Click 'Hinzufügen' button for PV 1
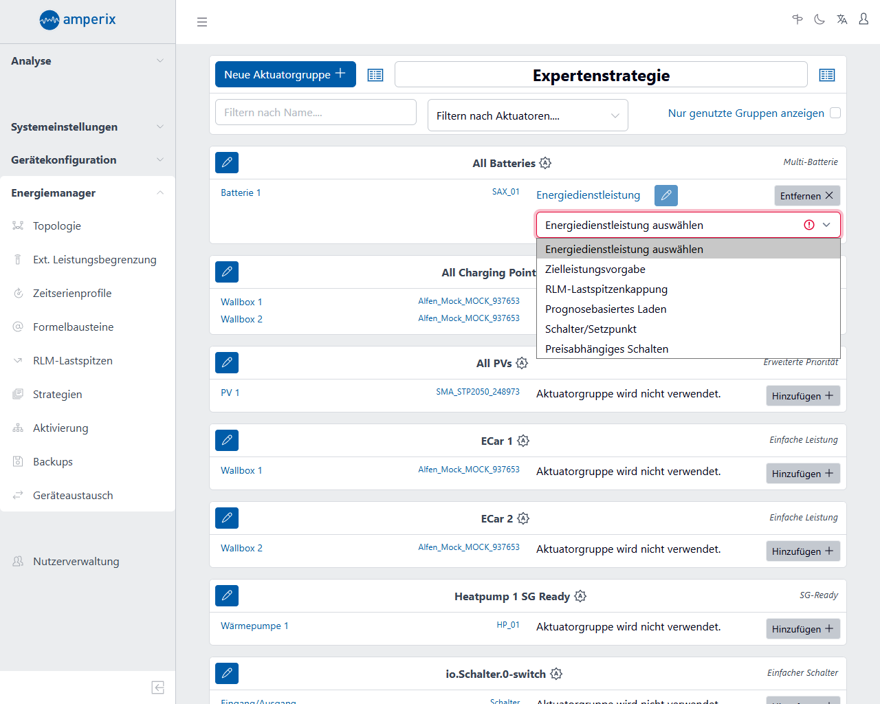The width and height of the screenshot is (880, 704). click(x=802, y=396)
